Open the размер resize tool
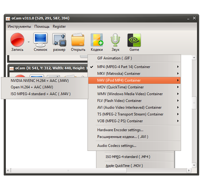205x182 pixels. point(59,40)
